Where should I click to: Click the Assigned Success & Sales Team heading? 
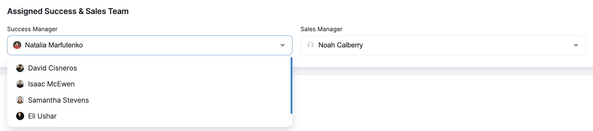coord(68,11)
